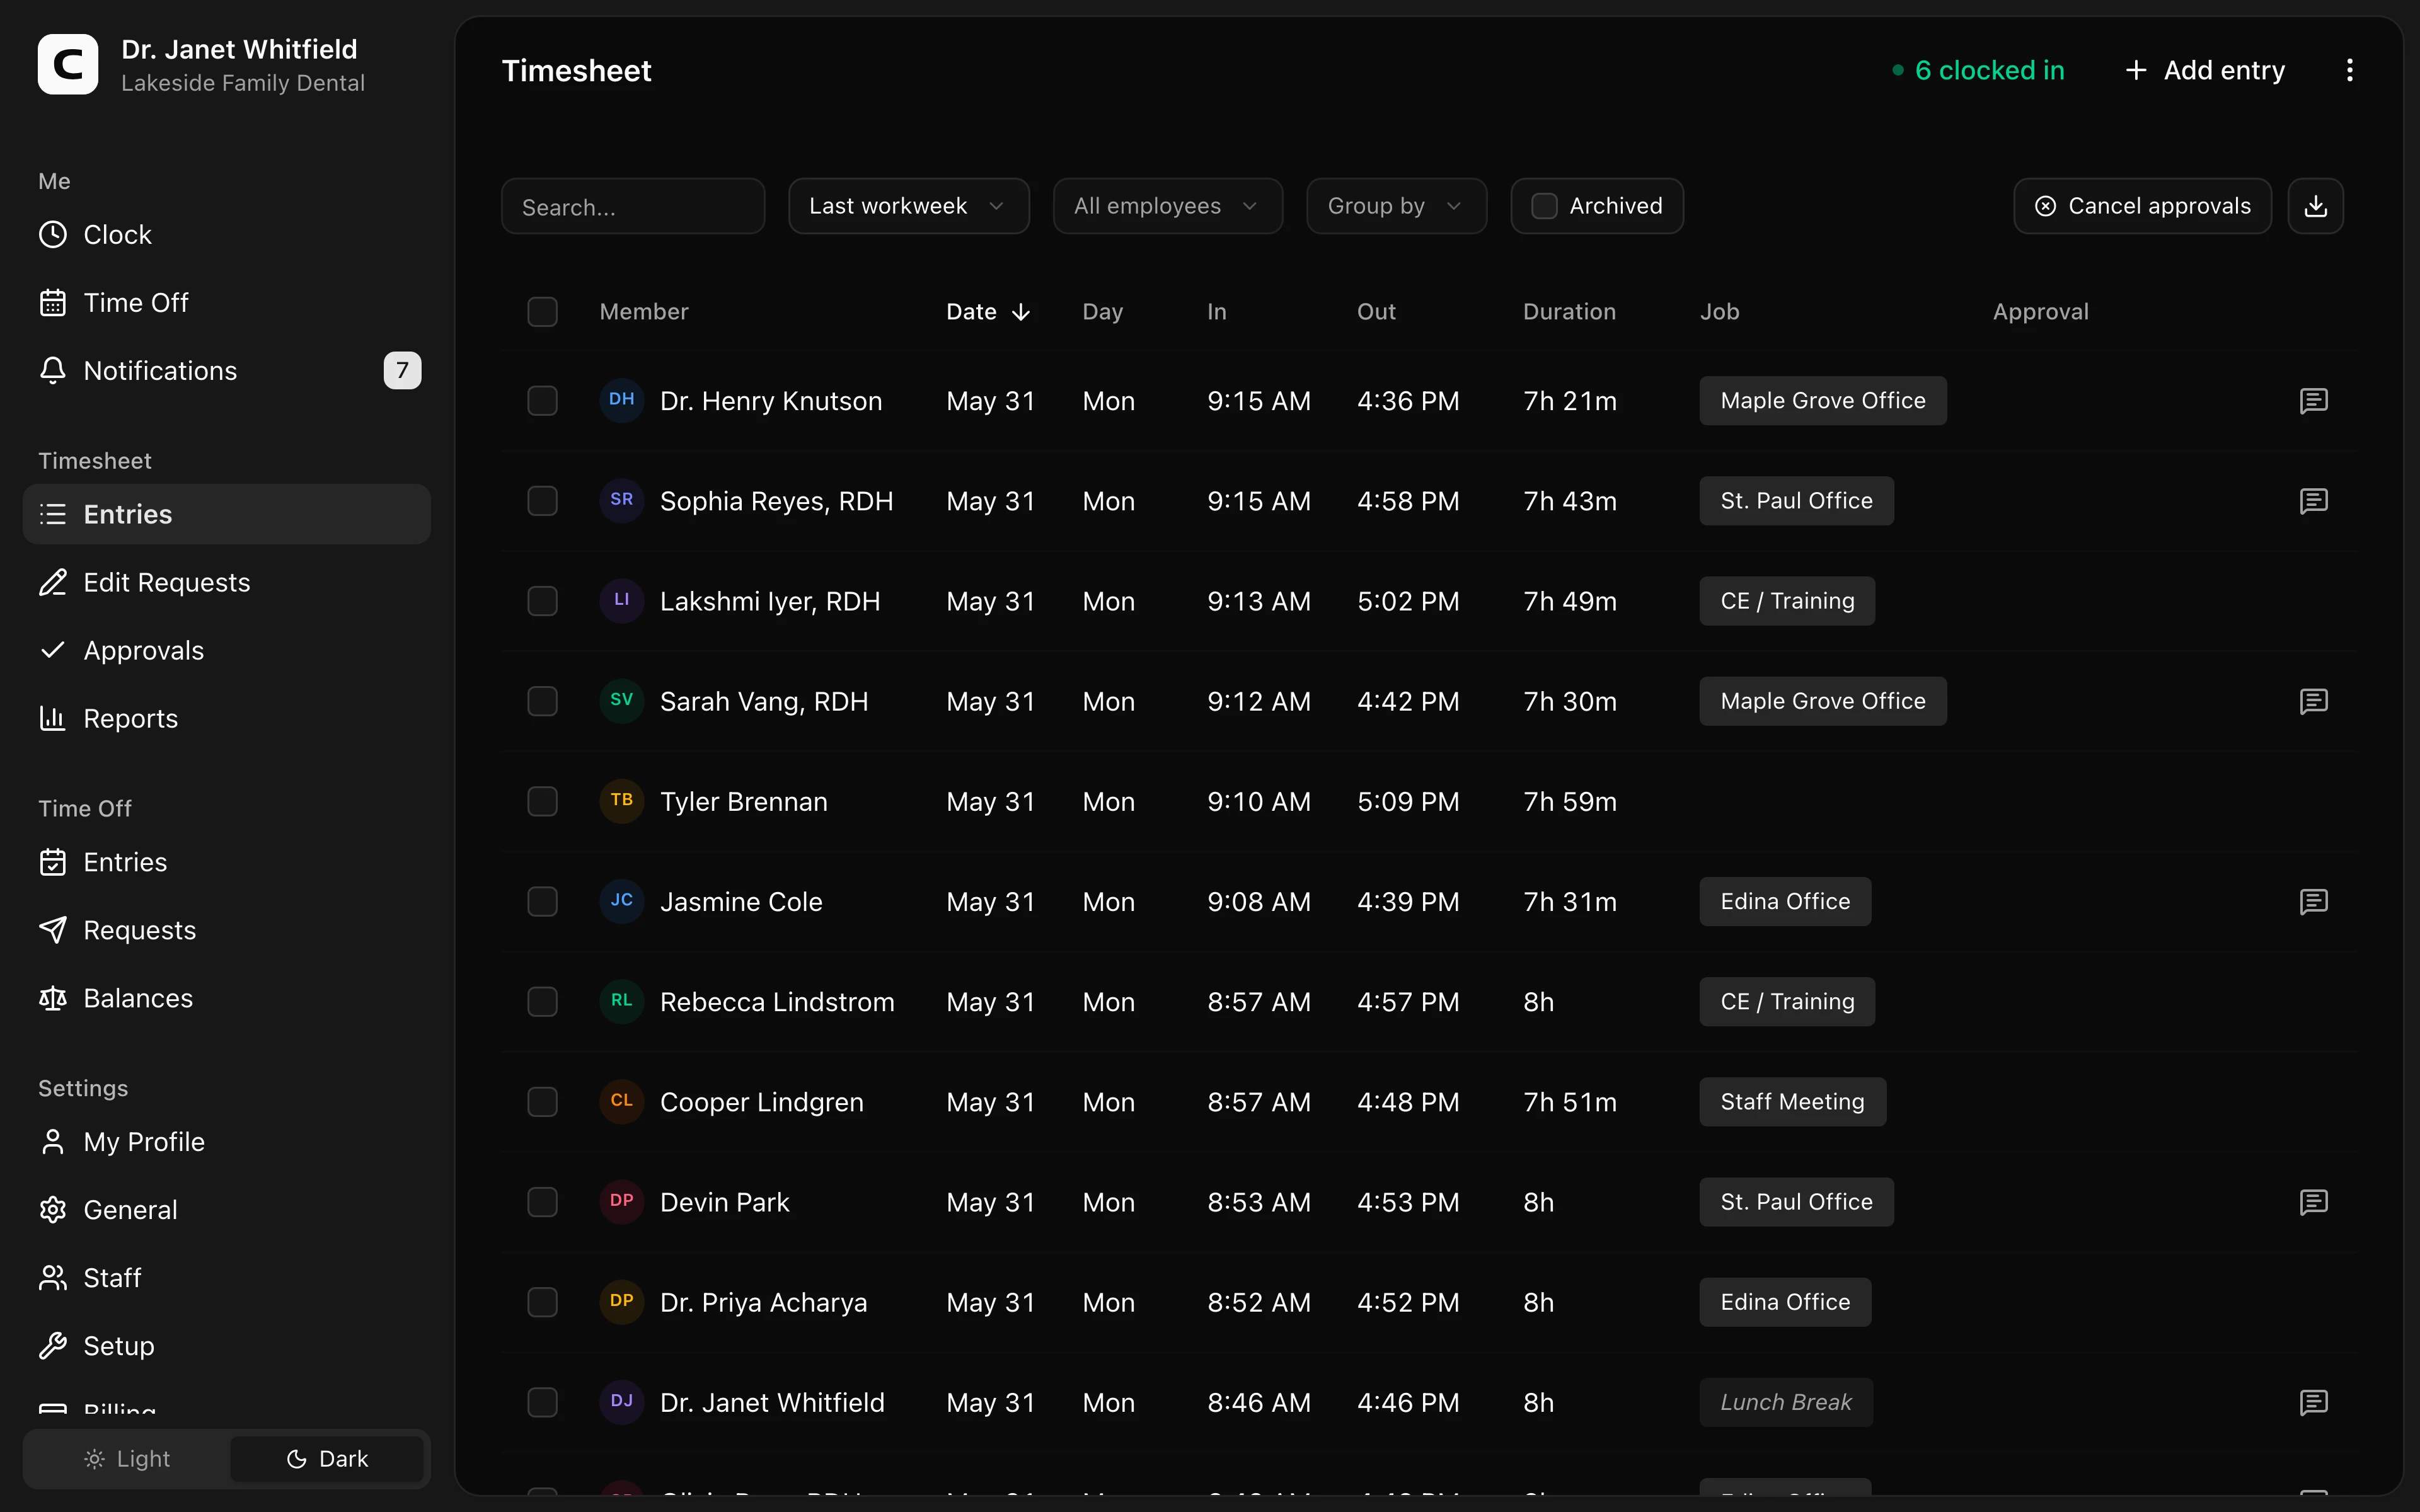This screenshot has width=2420, height=1512.
Task: Click the download export icon button
Action: click(x=2315, y=206)
